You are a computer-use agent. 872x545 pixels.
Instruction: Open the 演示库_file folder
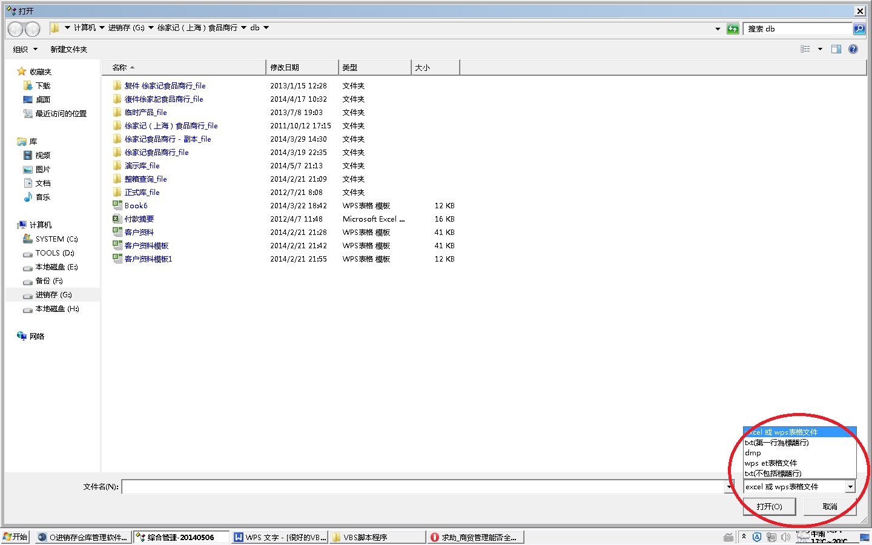[x=142, y=166]
